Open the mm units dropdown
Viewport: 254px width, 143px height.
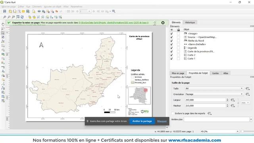pyautogui.click(x=245, y=102)
